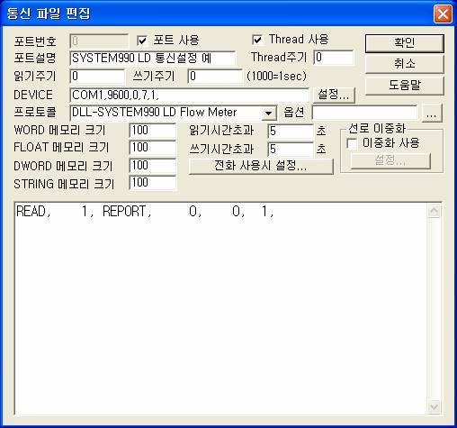Open 도움말 help button
The height and width of the screenshot is (428, 457).
404,86
